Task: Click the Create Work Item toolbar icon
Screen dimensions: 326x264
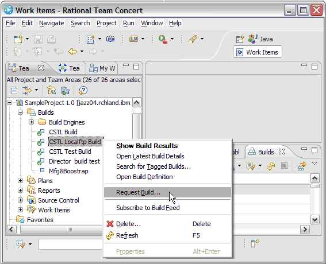Action: click(91, 39)
